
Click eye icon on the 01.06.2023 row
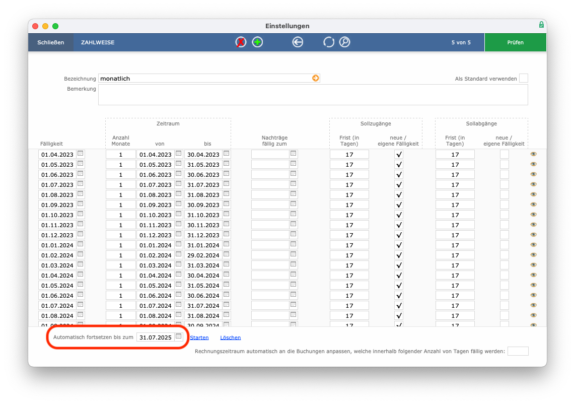click(x=533, y=174)
